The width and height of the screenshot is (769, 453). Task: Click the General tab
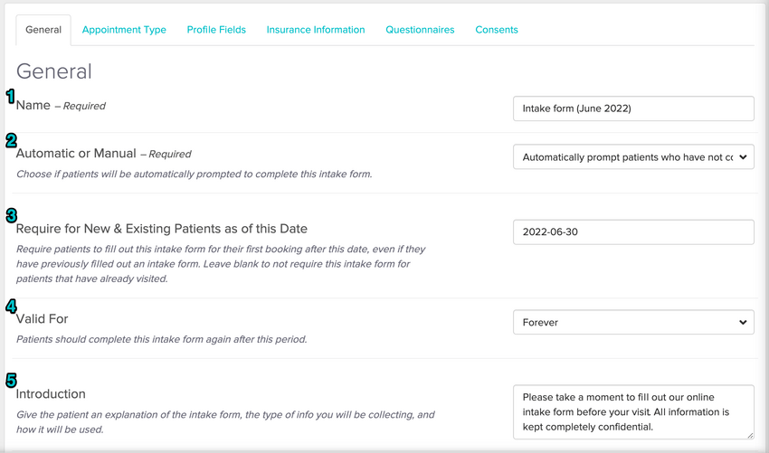[x=43, y=30]
